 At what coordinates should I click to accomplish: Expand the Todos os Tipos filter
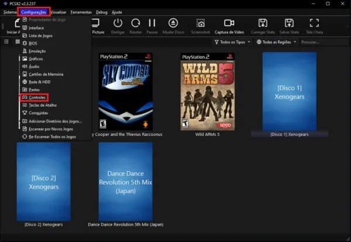(x=232, y=42)
